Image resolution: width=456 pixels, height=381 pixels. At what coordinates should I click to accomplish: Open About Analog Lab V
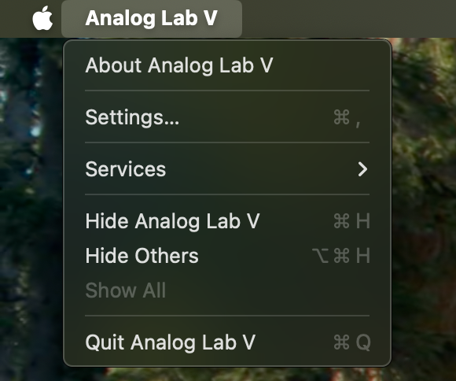click(227, 65)
